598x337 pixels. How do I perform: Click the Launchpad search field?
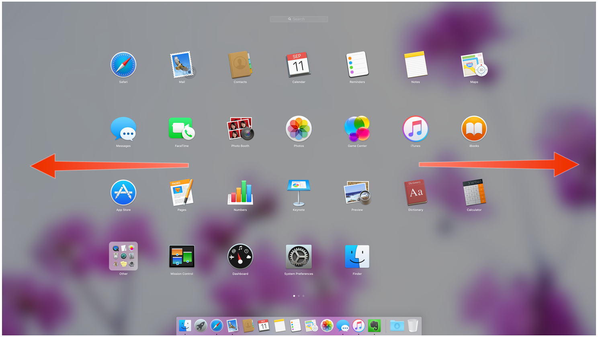[x=299, y=19]
